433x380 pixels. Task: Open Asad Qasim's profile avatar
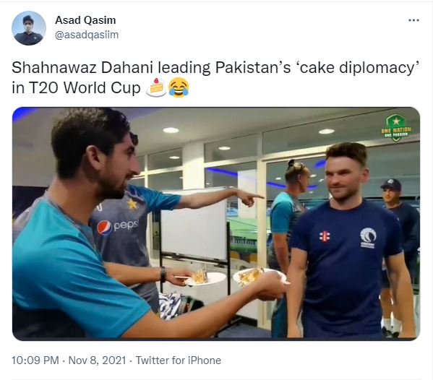pyautogui.click(x=29, y=28)
